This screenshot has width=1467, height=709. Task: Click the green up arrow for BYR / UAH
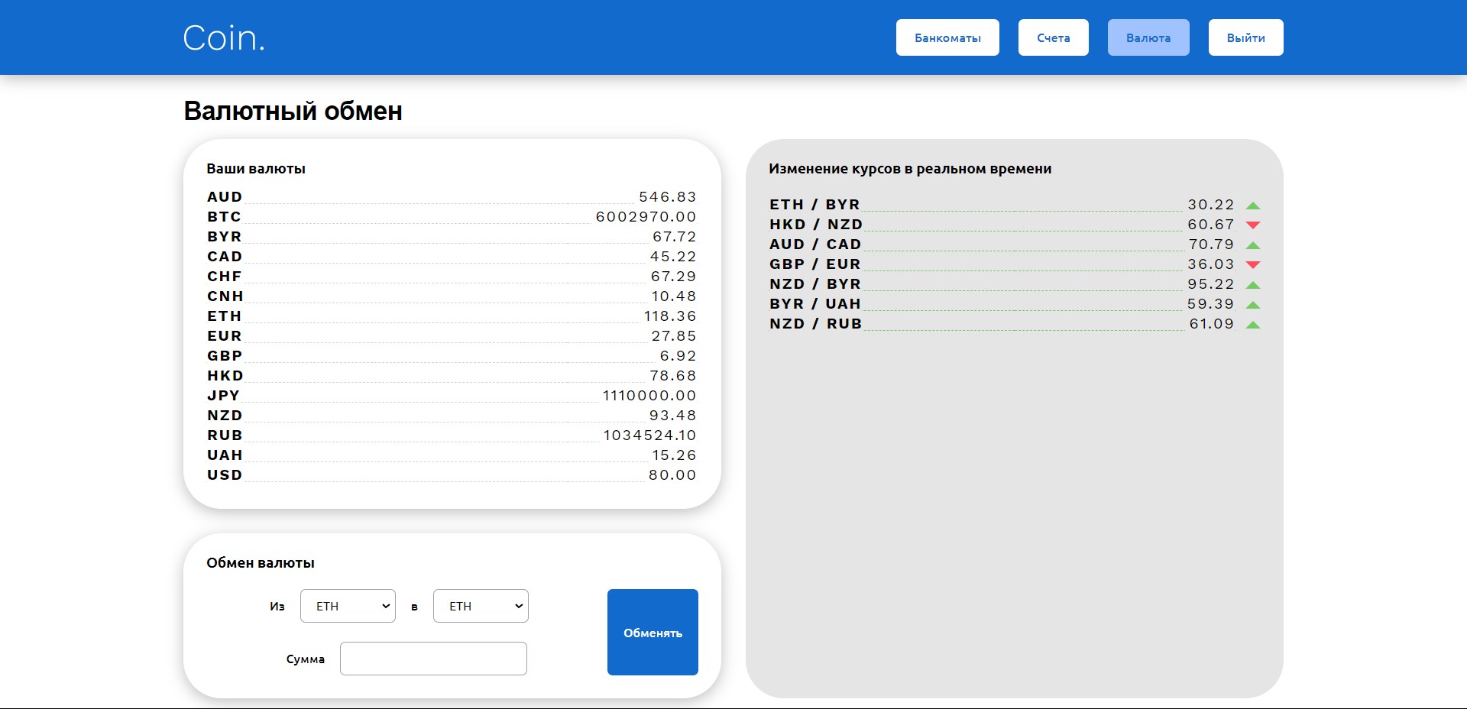(x=1252, y=305)
